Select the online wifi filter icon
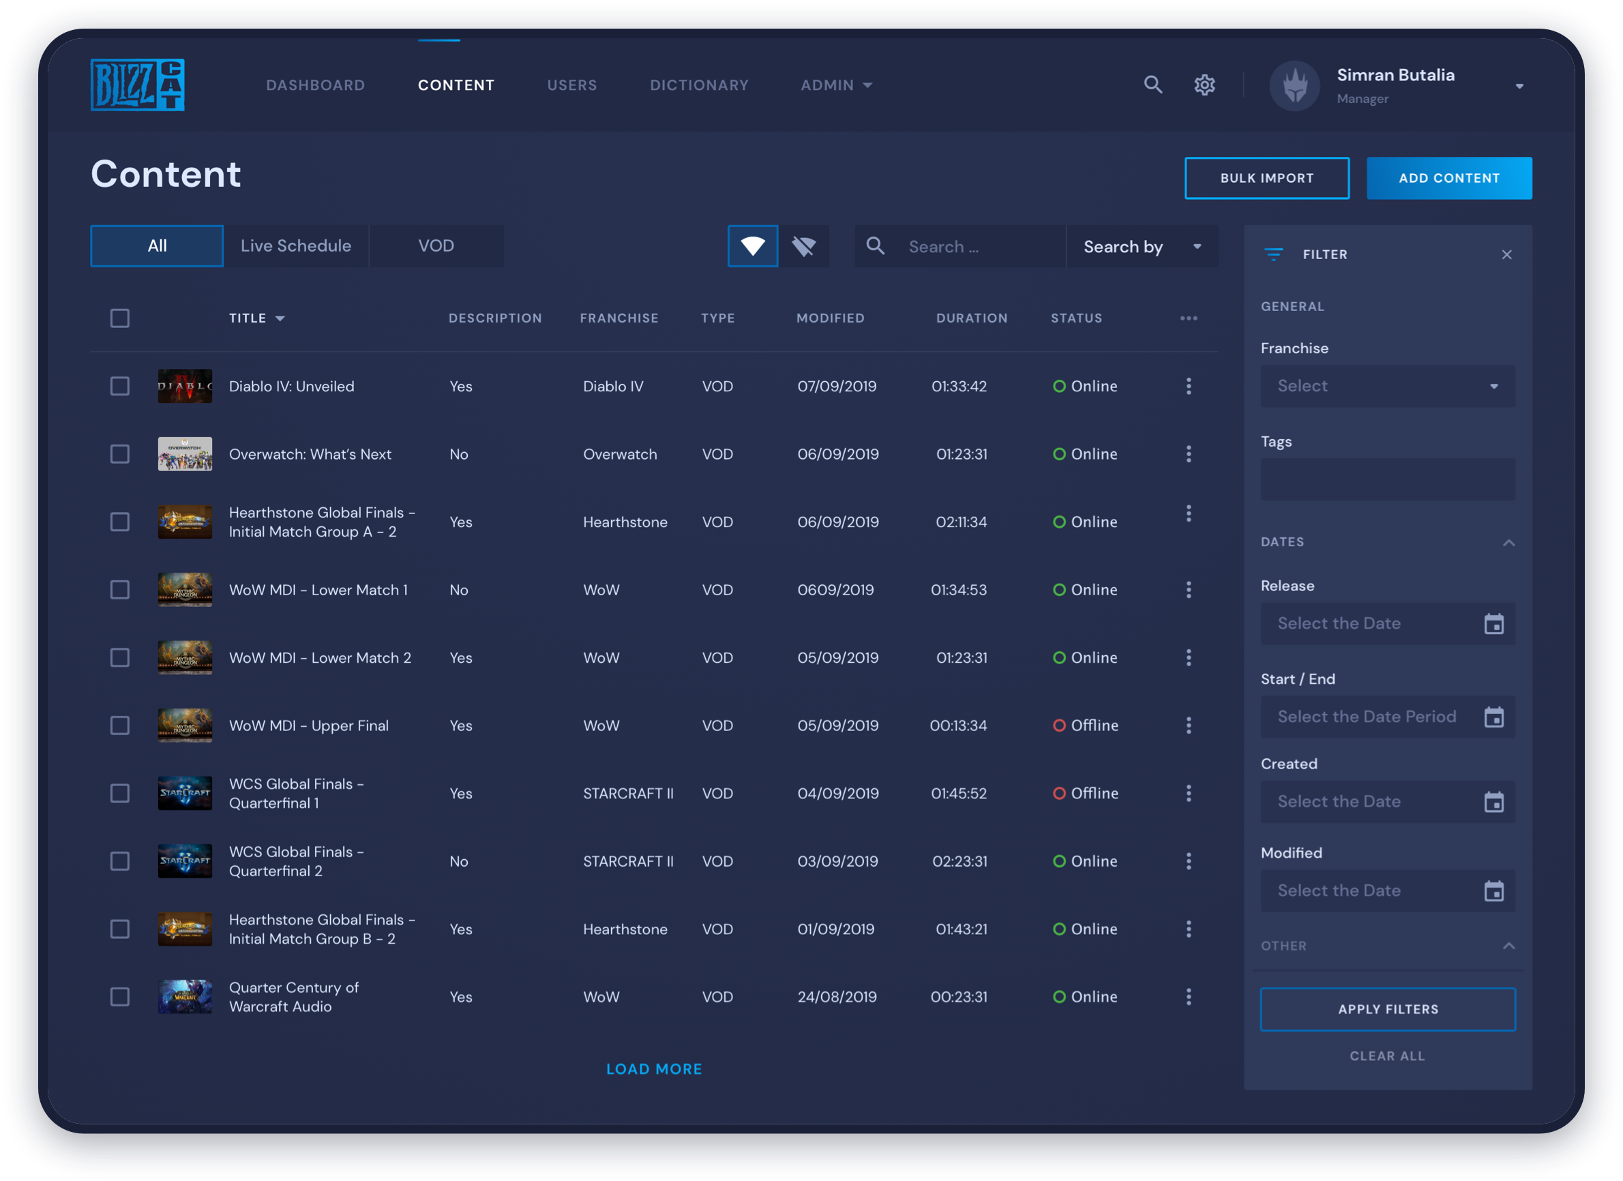The image size is (1623, 1181). (752, 246)
